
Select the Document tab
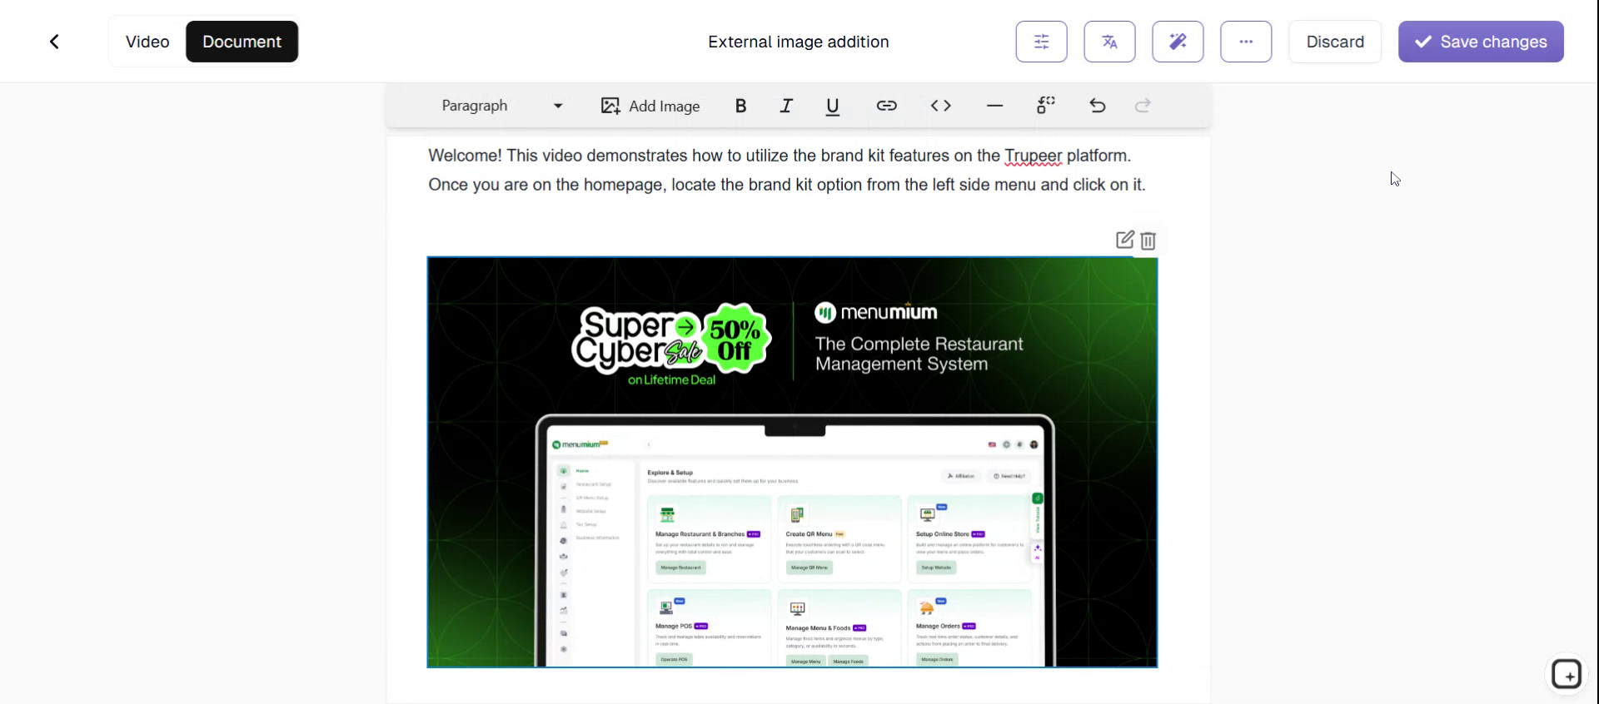[242, 42]
